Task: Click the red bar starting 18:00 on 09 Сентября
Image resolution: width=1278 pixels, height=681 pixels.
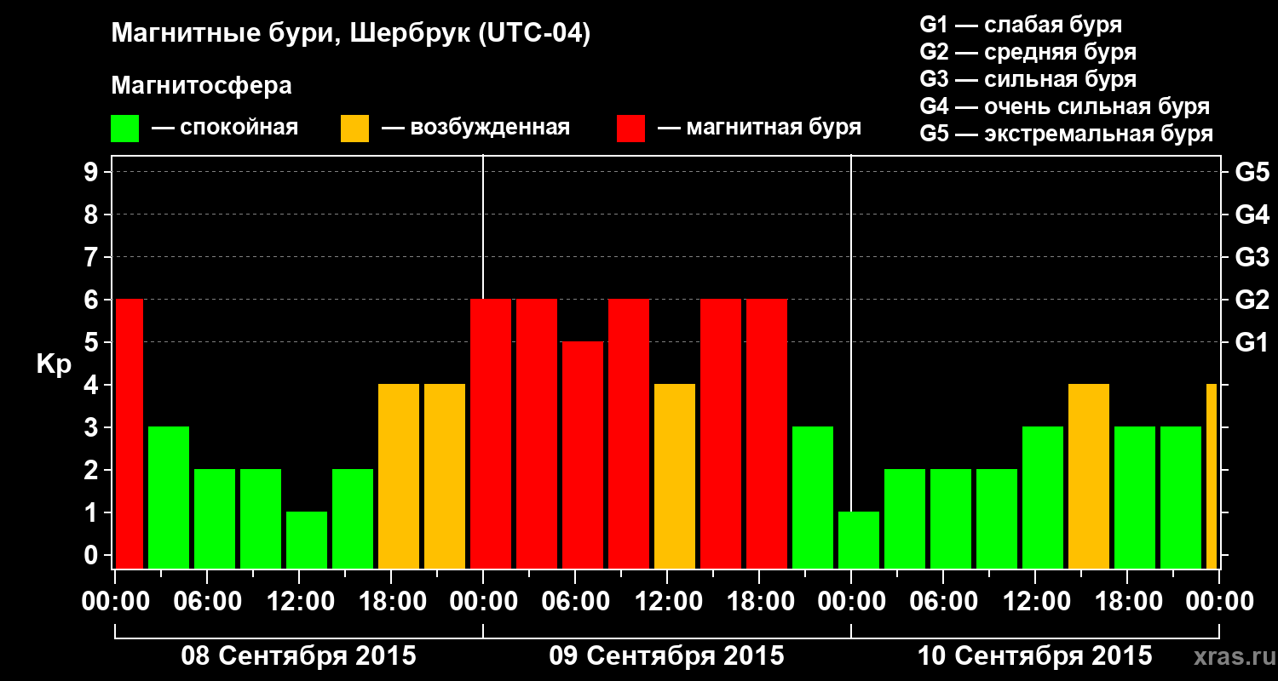Action: (767, 433)
